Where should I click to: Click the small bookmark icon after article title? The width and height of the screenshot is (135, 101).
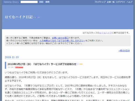tap(78, 64)
